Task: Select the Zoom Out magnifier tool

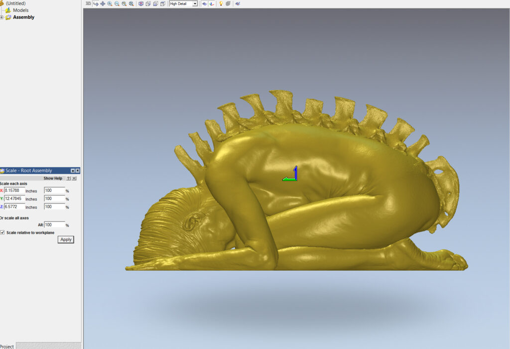Action: (x=117, y=3)
